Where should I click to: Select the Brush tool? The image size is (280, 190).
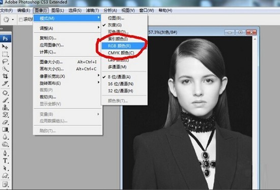(x=5, y=100)
